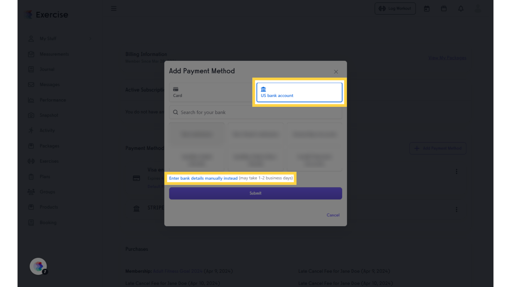Screen dimensions: 511x287
Task: Open the hamburger menu
Action: tap(114, 8)
